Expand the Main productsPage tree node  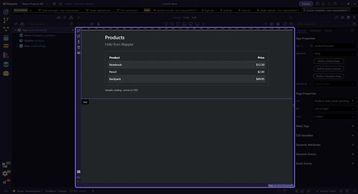pos(17,46)
